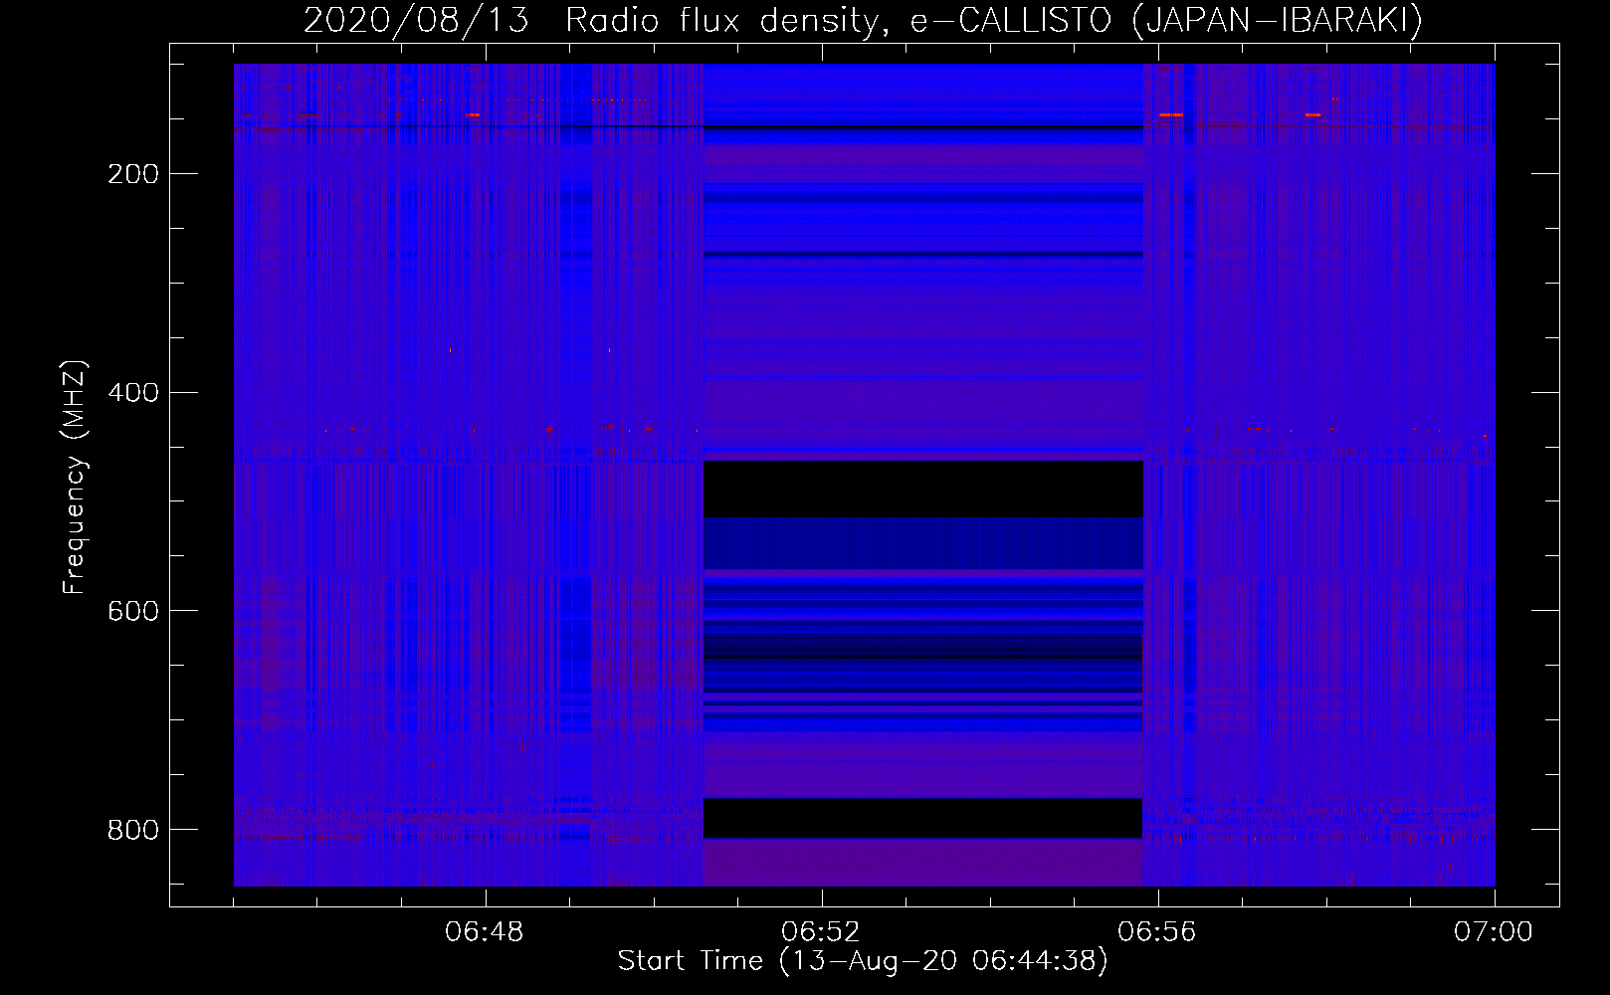Click the 06:56 time tick label
The height and width of the screenshot is (995, 1610).
(x=1157, y=931)
